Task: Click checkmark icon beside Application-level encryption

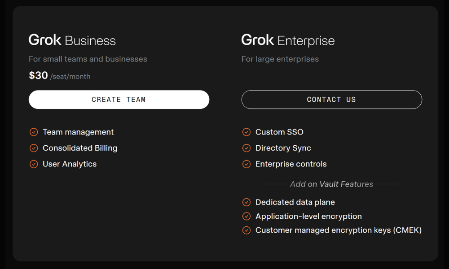Action: point(246,217)
